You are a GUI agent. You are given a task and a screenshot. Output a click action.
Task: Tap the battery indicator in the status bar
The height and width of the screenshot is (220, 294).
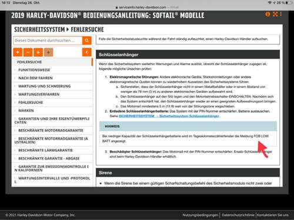pyautogui.click(x=289, y=3)
